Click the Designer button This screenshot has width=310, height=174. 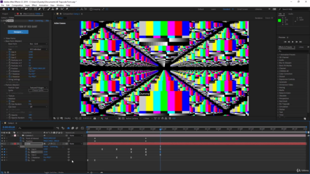[x=18, y=32]
